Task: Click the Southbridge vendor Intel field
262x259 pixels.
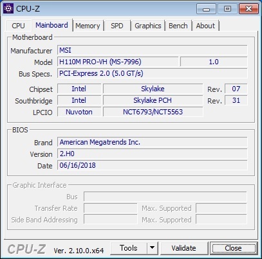Action: click(79, 100)
